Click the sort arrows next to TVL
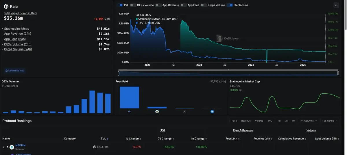This screenshot has width=347, height=155. [108, 139]
